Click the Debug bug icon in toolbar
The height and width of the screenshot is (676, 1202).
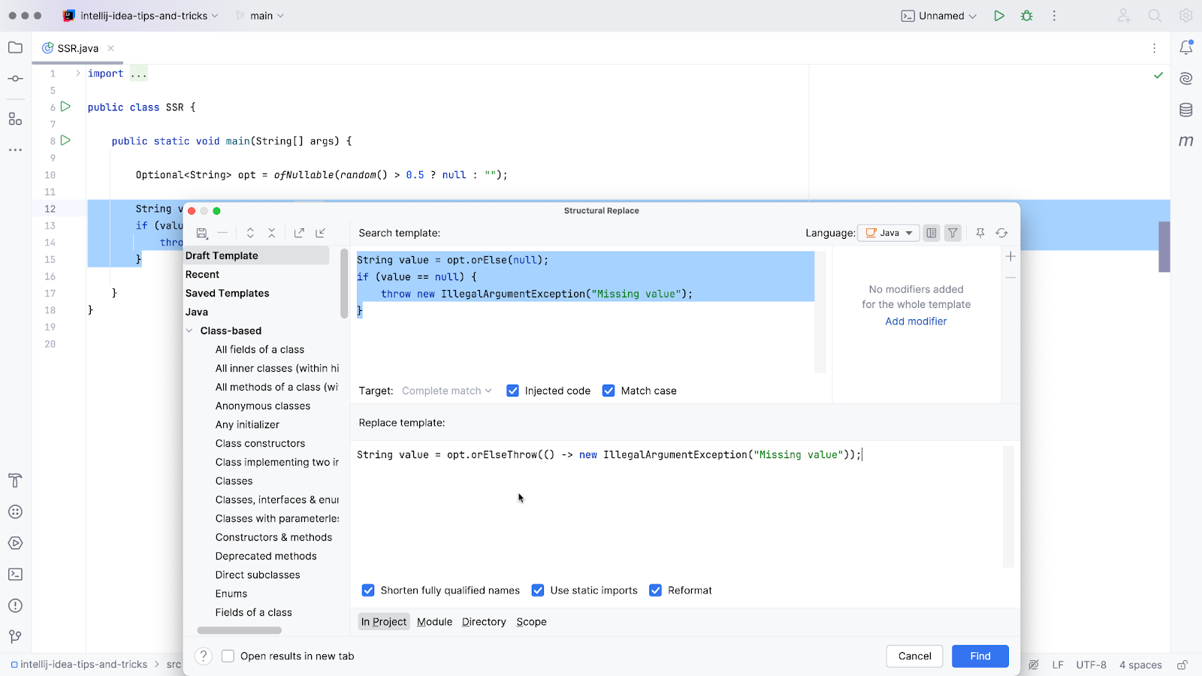[1027, 16]
